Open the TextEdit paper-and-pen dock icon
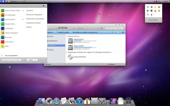 [64, 101]
